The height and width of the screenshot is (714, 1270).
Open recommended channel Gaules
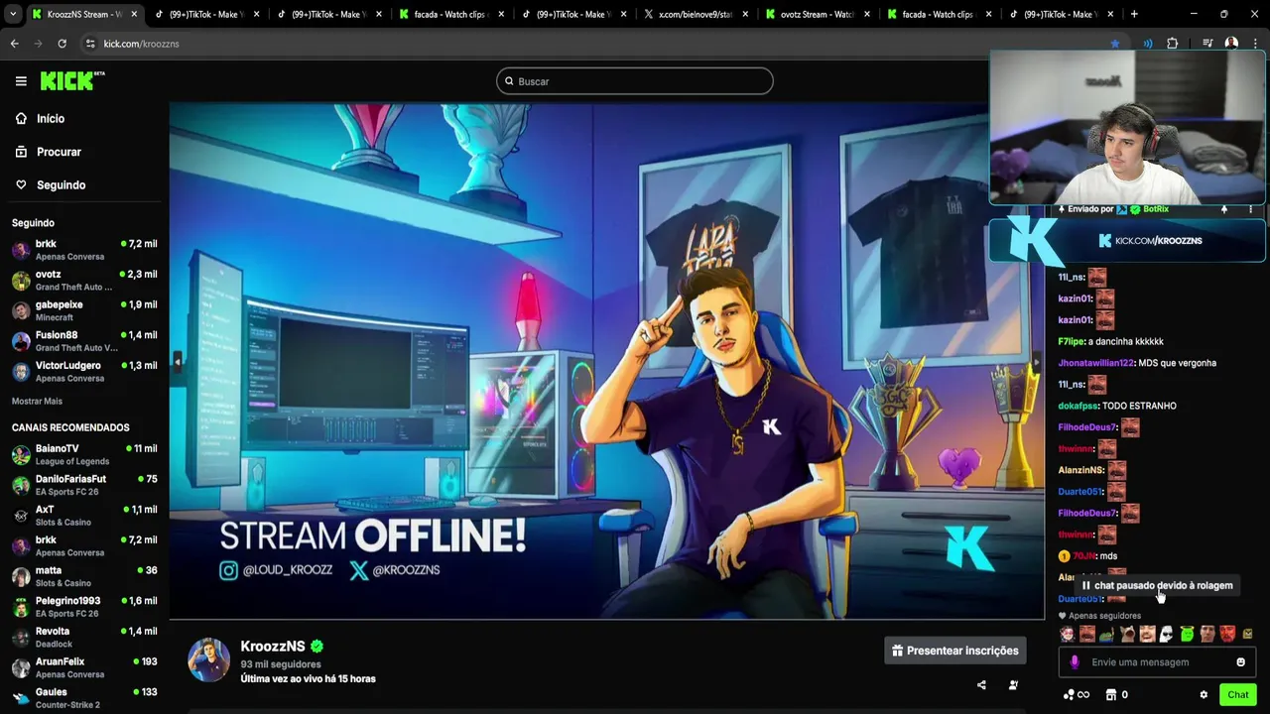pyautogui.click(x=84, y=698)
